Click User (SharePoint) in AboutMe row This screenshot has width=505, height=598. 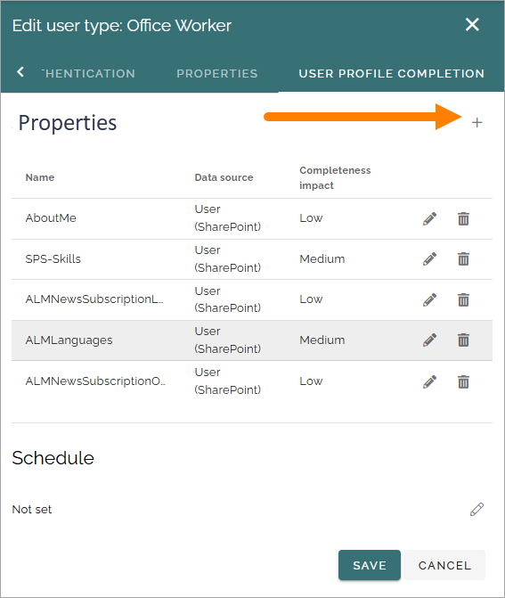227,217
